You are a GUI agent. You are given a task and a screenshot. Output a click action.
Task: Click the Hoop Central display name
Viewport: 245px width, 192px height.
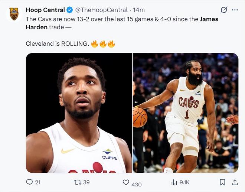coord(45,10)
